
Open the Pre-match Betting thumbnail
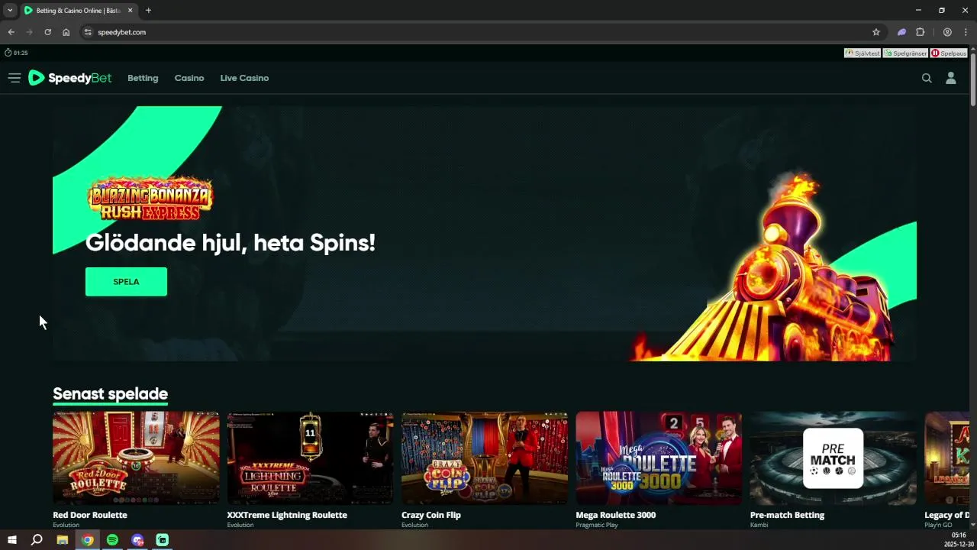point(834,458)
